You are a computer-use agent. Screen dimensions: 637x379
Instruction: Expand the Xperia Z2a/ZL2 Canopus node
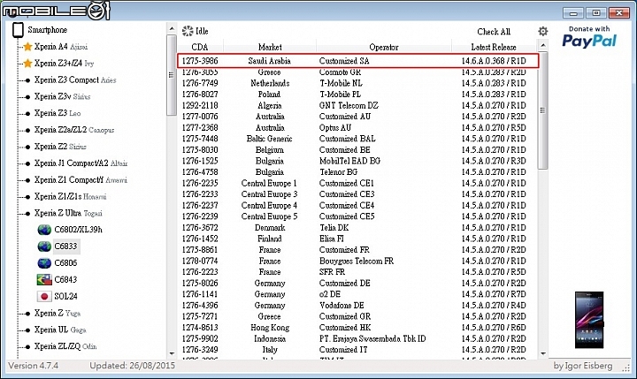27,130
